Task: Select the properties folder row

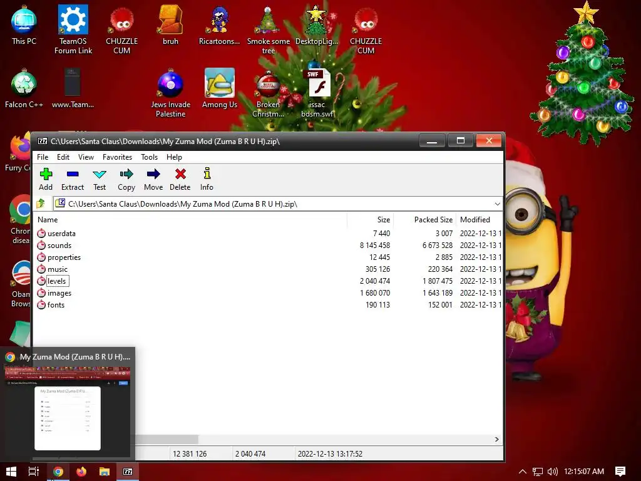Action: (268, 257)
